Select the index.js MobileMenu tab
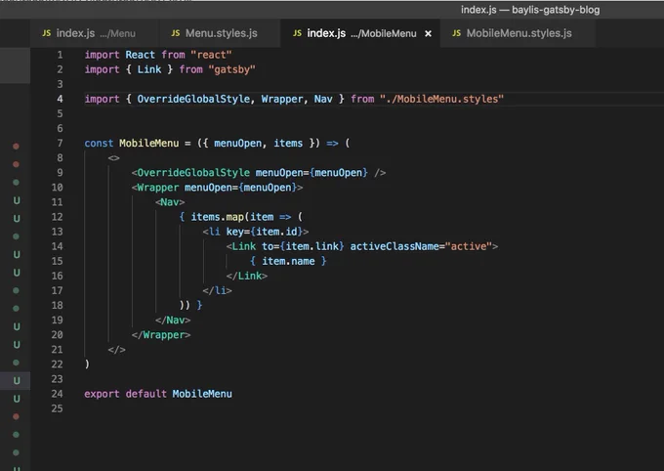The image size is (664, 471). (360, 33)
